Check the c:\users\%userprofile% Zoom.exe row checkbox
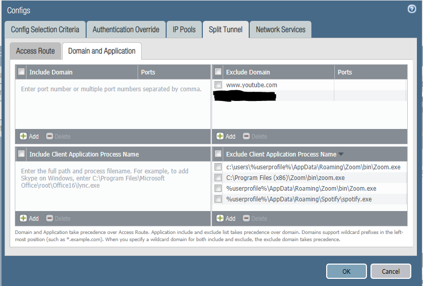 [x=218, y=167]
